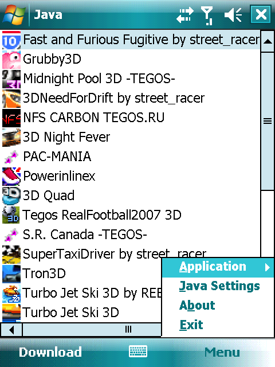Select S.R. Canada -TEGOS-
The height and width of the screenshot is (367, 275).
click(x=85, y=235)
